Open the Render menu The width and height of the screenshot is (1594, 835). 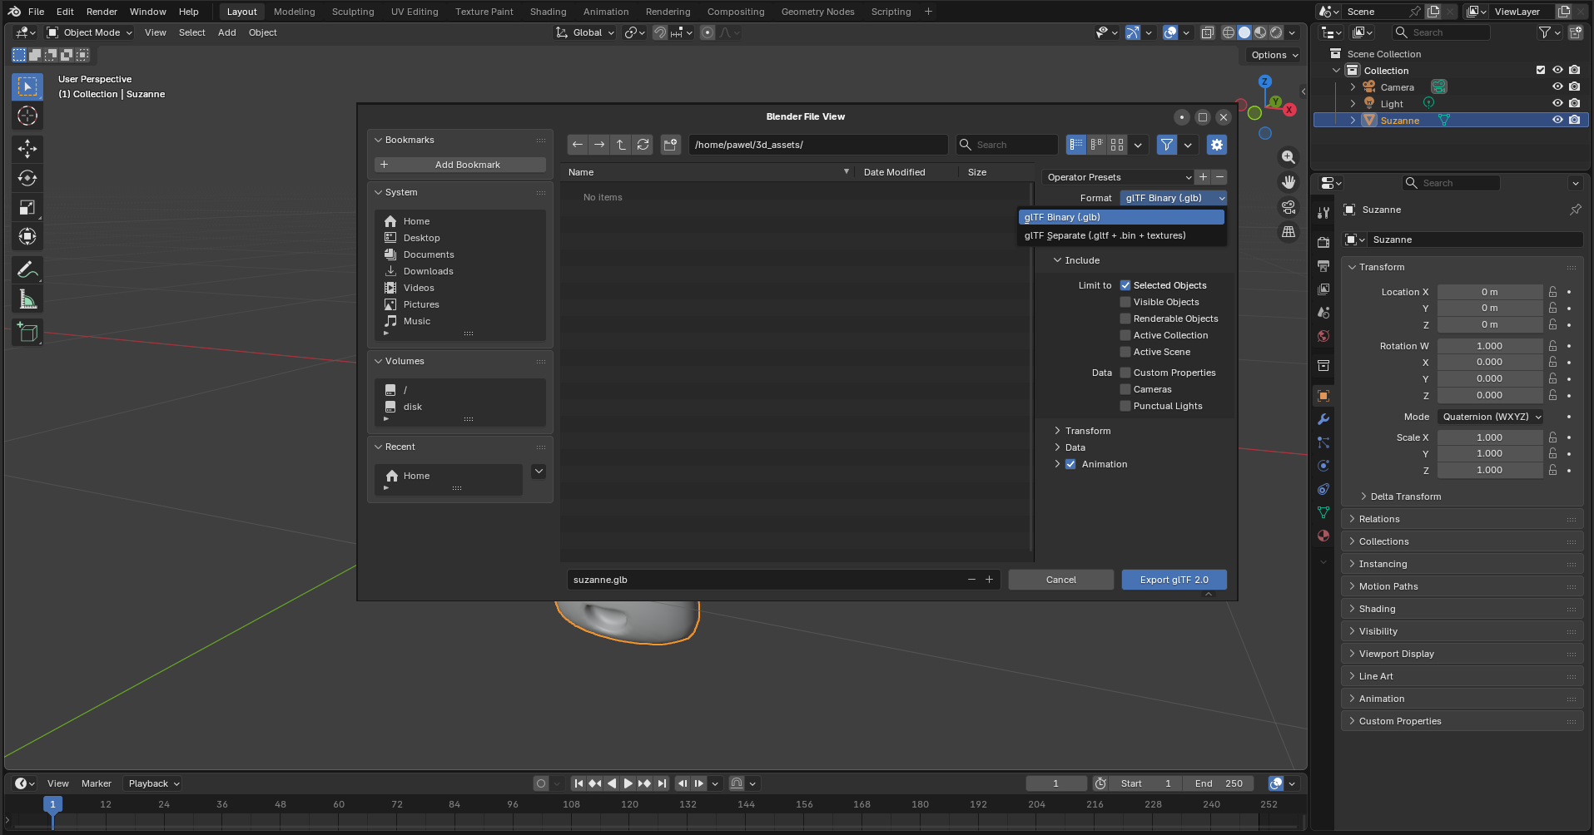[102, 12]
